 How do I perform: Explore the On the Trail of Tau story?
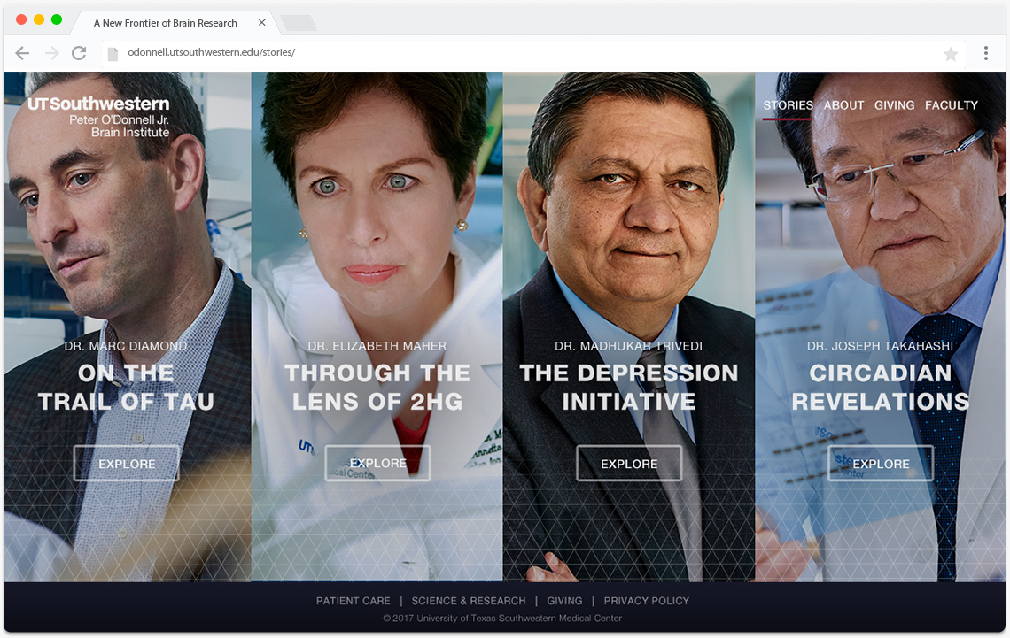click(126, 463)
